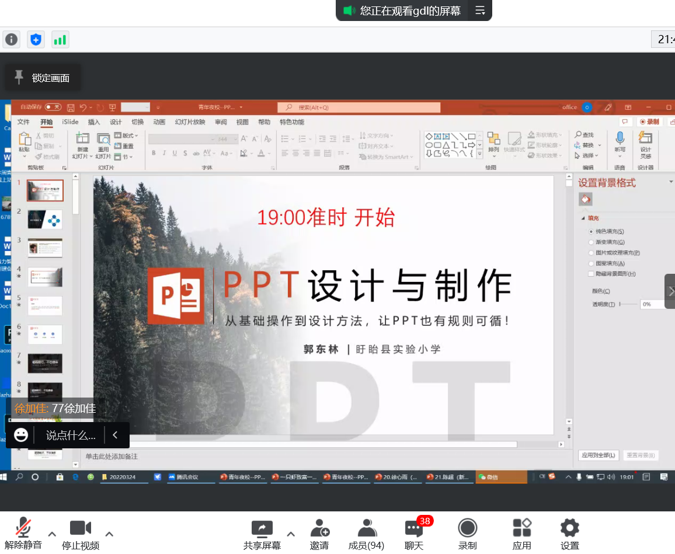This screenshot has height=554, width=675.
Task: Select slide 2 thumbnail
Action: coord(45,219)
